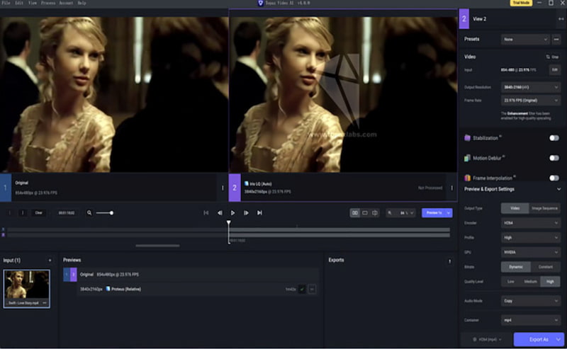Step back one frame
Image resolution: width=567 pixels, height=349 pixels.
pyautogui.click(x=220, y=212)
